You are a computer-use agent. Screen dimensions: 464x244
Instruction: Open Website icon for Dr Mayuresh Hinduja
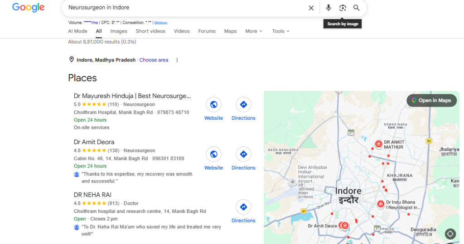point(214,104)
